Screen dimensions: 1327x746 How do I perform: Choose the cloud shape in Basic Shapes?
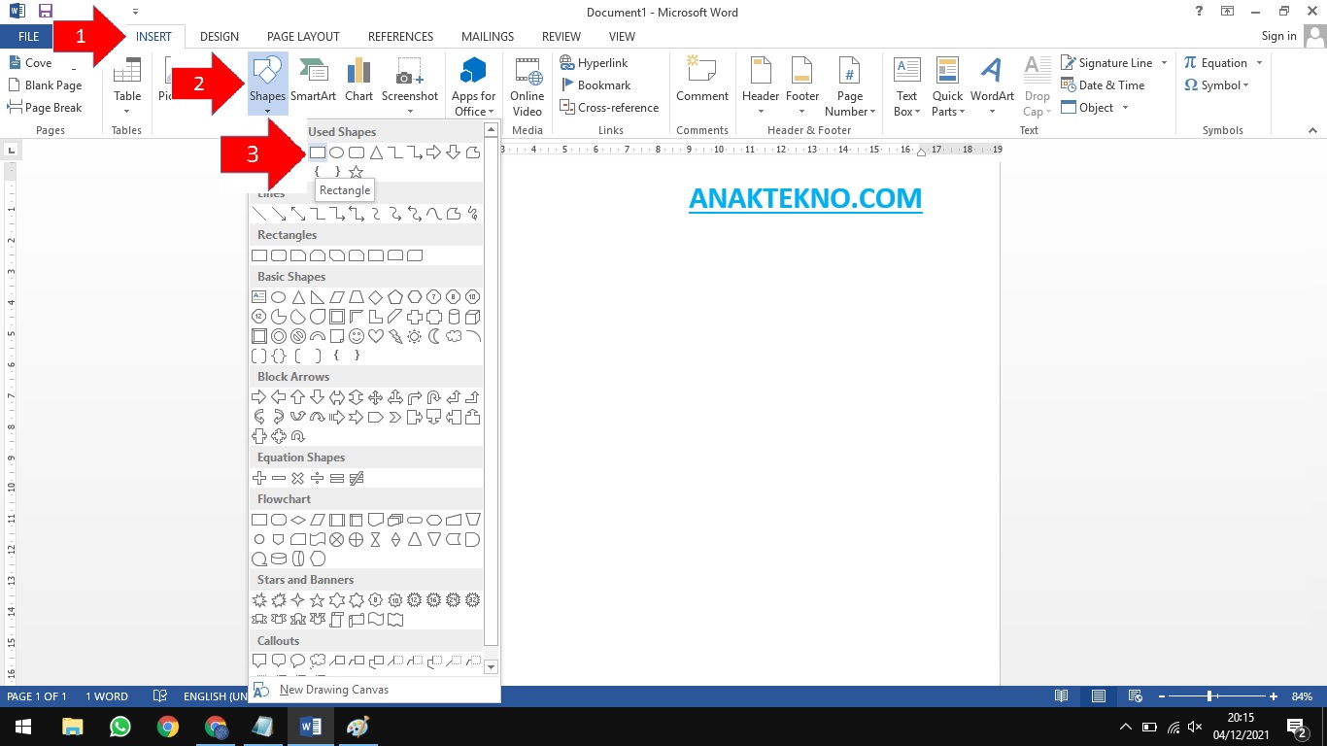click(454, 336)
